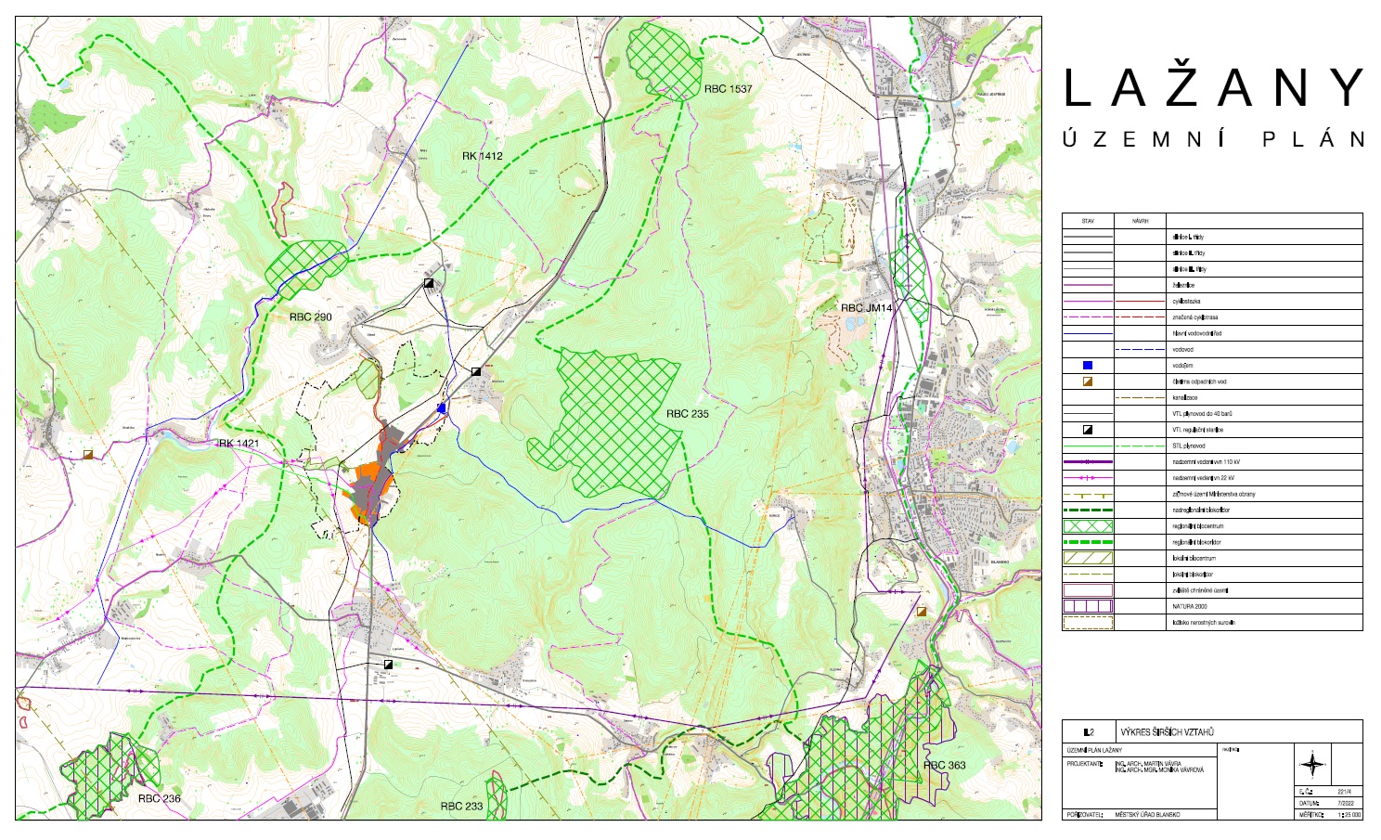Select the RBC 1537 map label
Image resolution: width=1381 pixels, height=840 pixels.
click(x=728, y=89)
